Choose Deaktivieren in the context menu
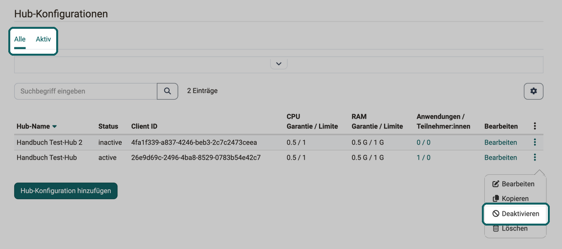 click(x=516, y=214)
